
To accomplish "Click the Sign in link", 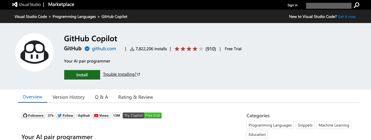I will [292, 5].
